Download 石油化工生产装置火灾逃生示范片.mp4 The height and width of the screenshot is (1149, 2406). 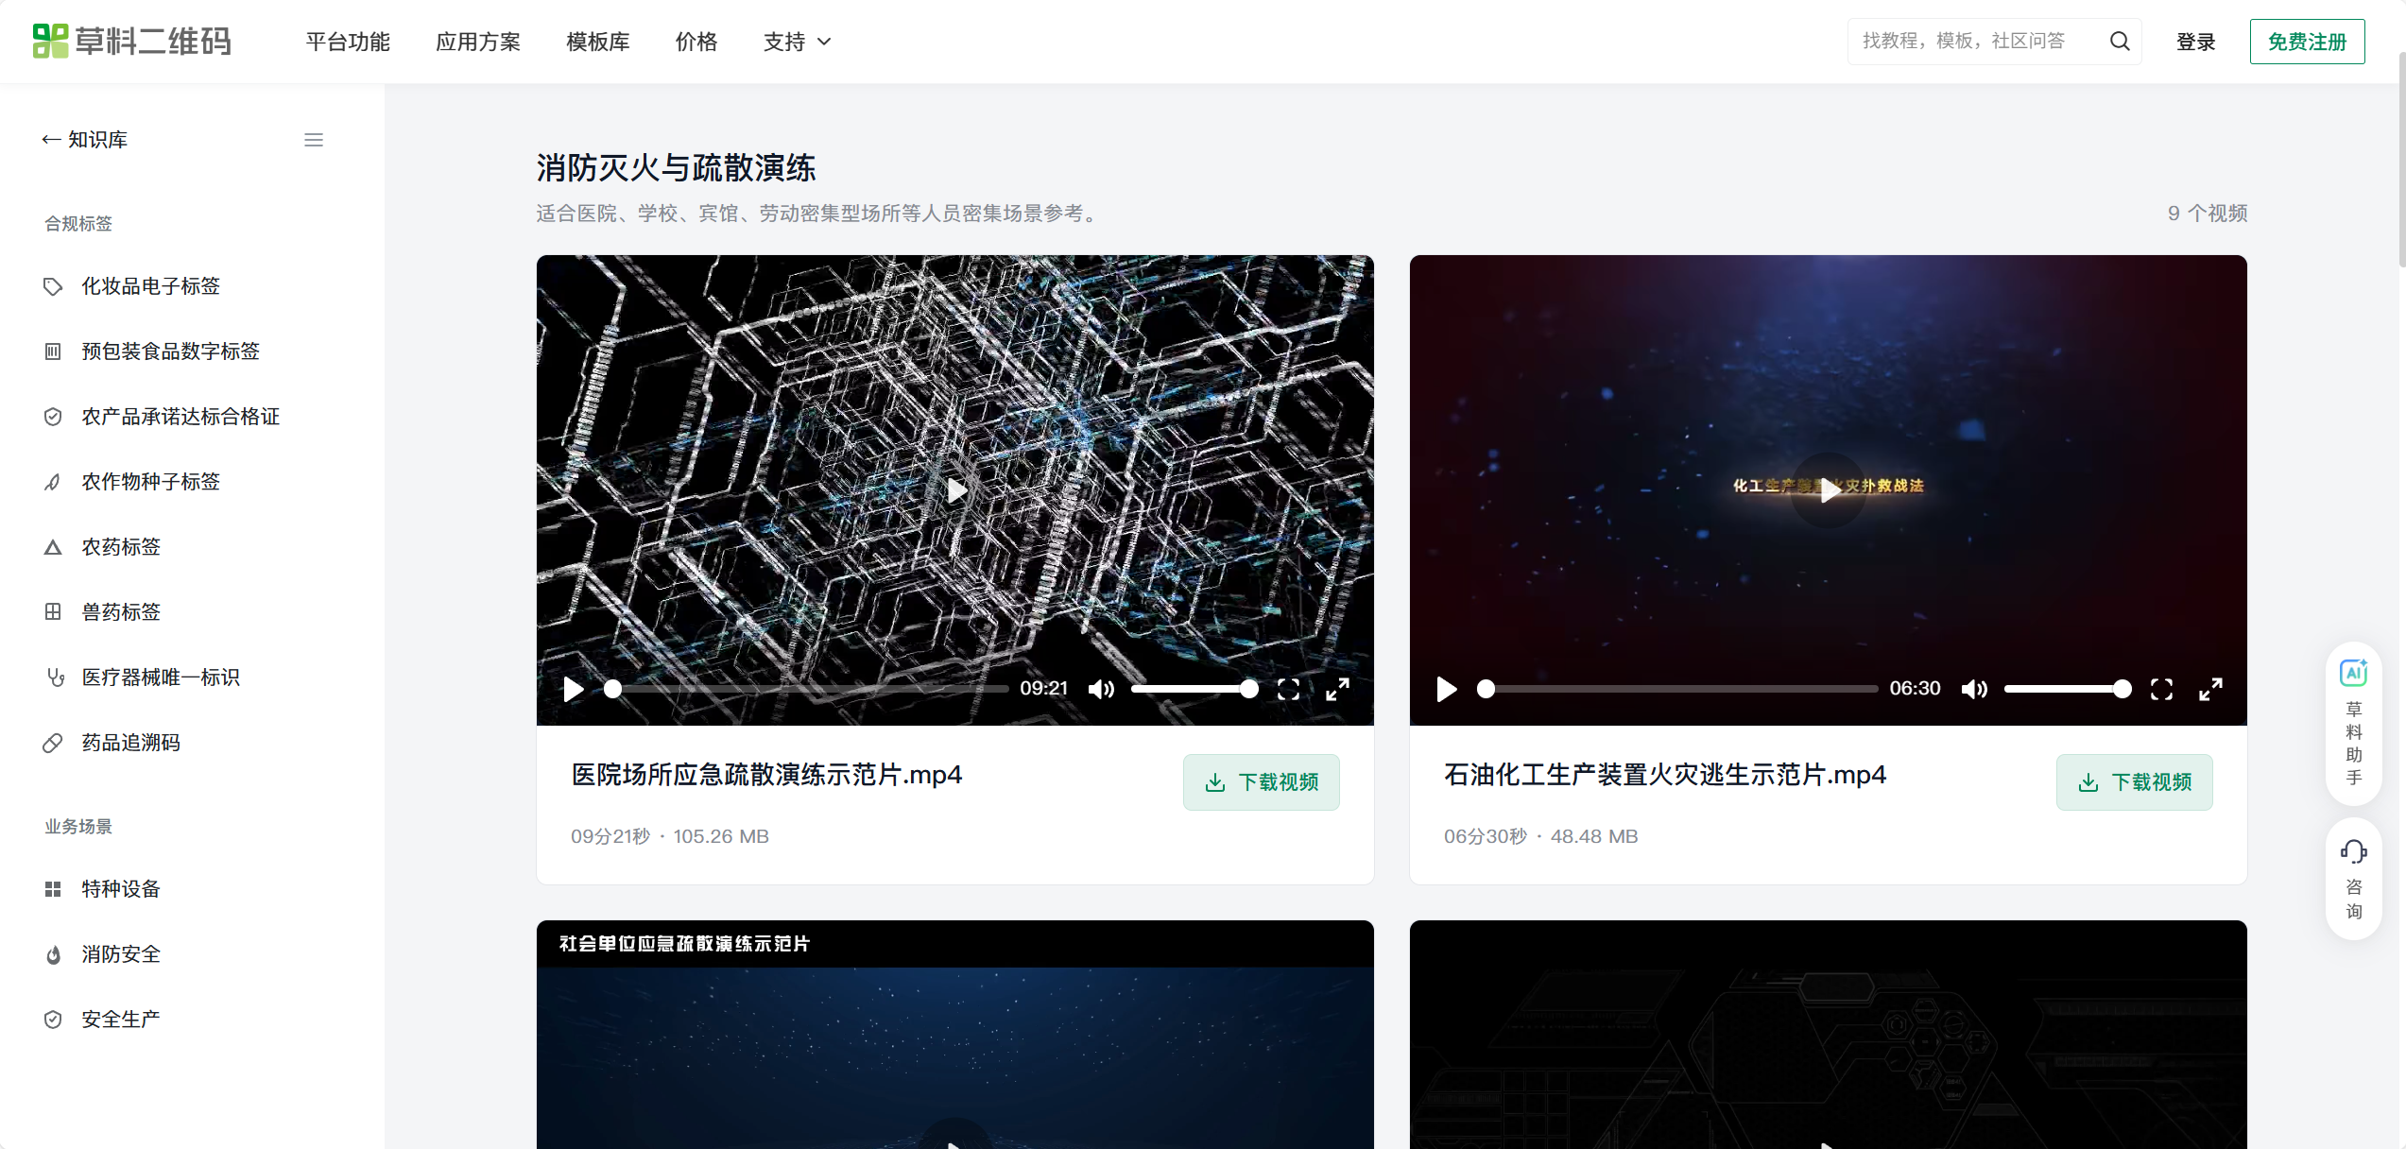pyautogui.click(x=2134, y=781)
